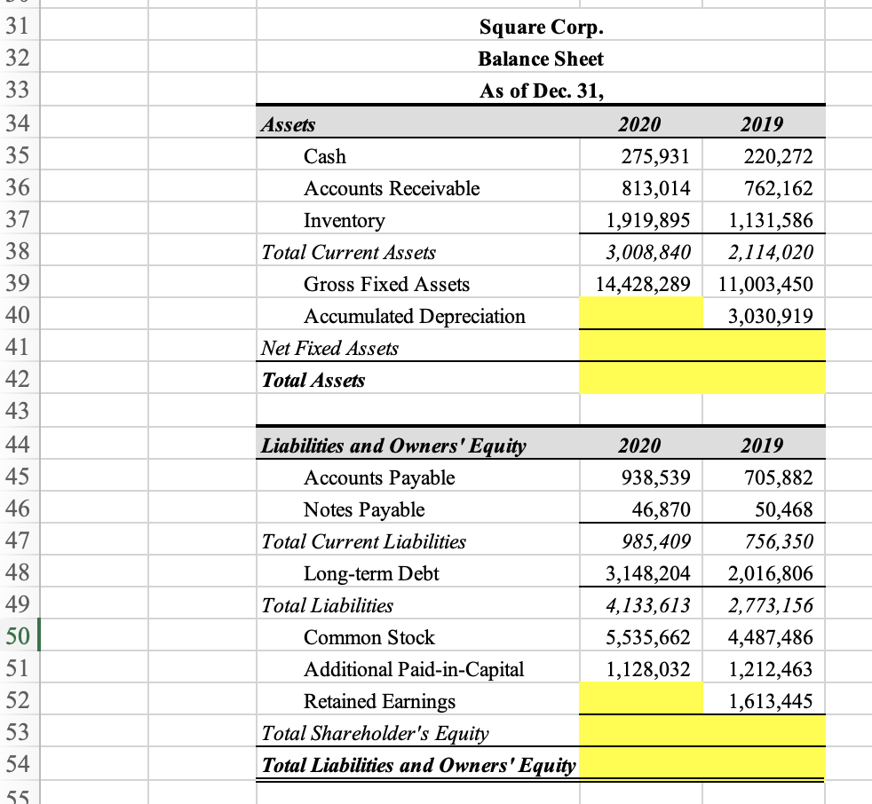Click the yellow Total Assets cell
Viewport: 872px width, 804px height.
(702, 380)
